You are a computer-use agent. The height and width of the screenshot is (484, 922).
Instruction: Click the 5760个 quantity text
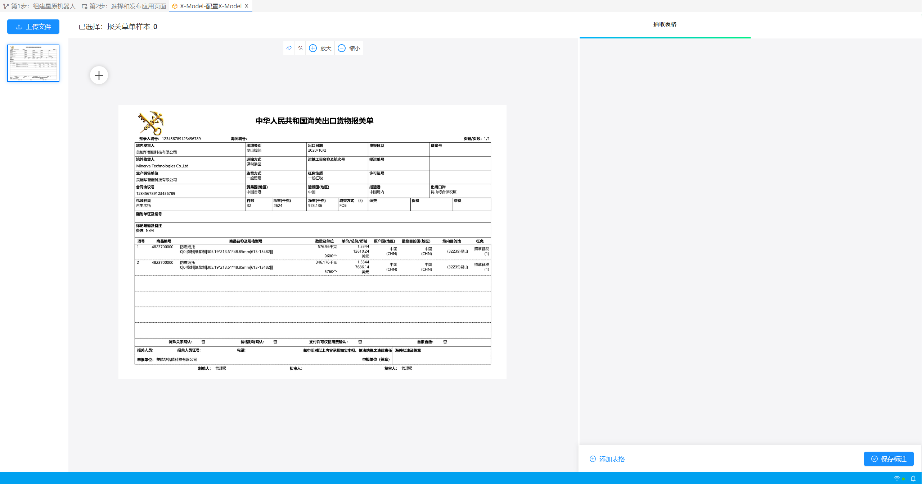coord(330,272)
